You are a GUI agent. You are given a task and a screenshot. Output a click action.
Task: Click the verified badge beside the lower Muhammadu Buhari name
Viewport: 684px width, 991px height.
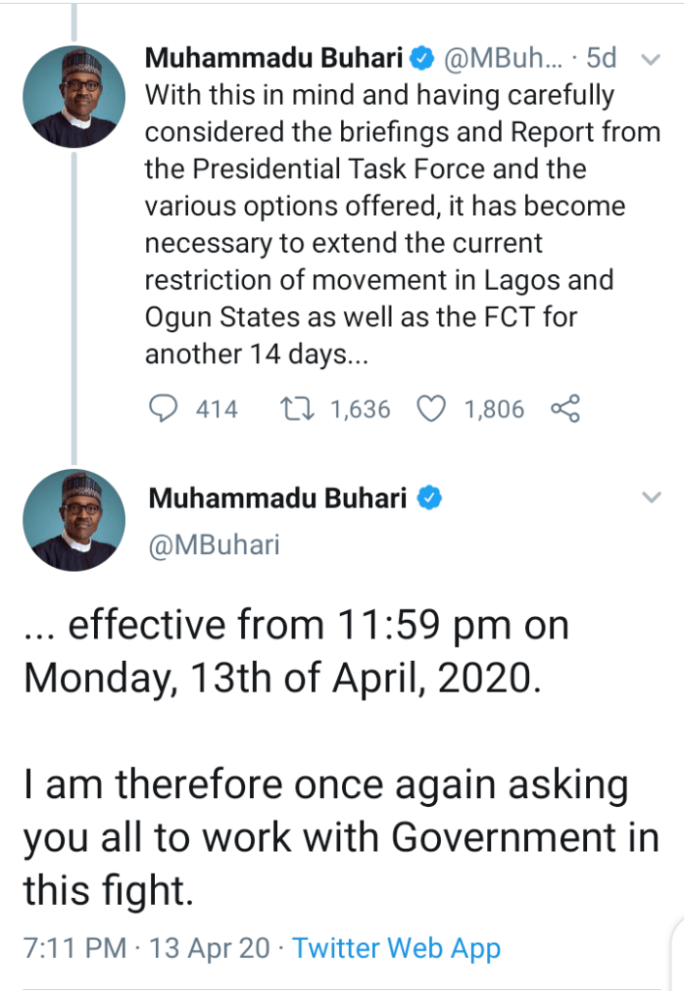tap(430, 499)
